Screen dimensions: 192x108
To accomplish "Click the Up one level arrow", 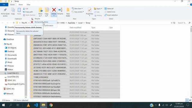I will pos(14,23).
